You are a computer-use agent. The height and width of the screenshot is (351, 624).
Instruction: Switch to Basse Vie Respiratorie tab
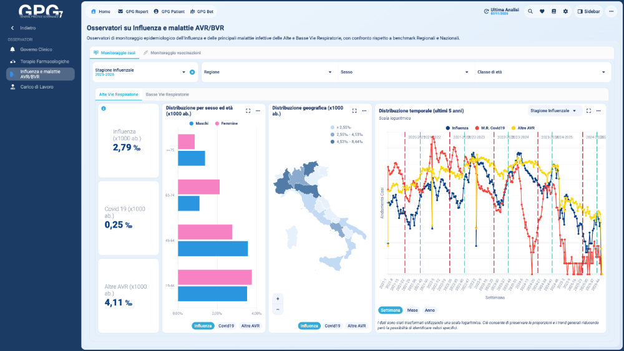click(167, 94)
